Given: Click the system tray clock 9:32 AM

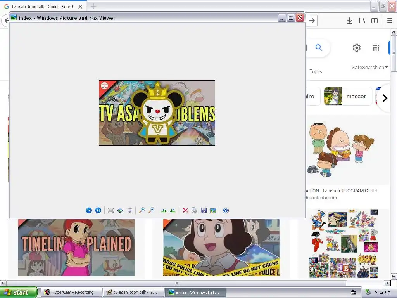Looking at the screenshot, I should click(x=383, y=292).
